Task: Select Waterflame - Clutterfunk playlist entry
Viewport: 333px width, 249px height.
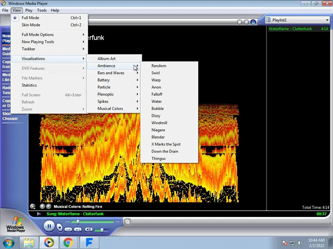Action: click(x=299, y=29)
